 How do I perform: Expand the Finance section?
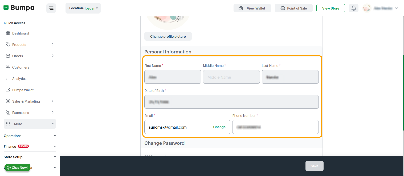[30, 146]
